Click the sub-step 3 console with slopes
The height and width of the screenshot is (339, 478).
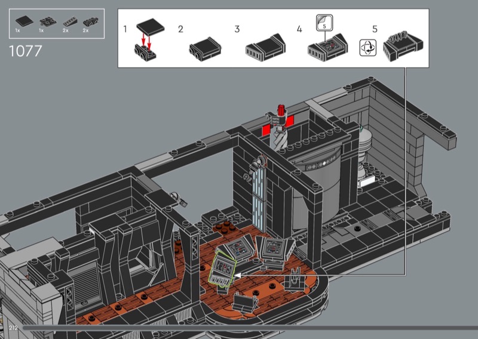coord(263,48)
